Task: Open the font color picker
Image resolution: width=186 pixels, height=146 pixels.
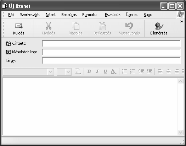Action: tap(113, 71)
